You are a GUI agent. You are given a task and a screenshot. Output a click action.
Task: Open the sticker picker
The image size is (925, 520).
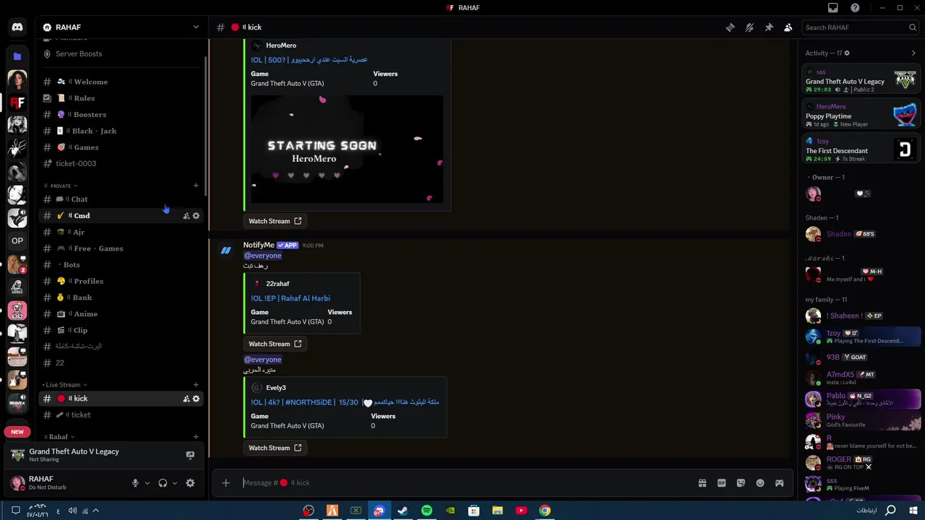741,483
